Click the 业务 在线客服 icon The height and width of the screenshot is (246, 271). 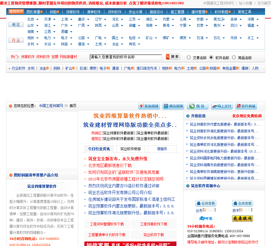pyautogui.click(x=206, y=203)
